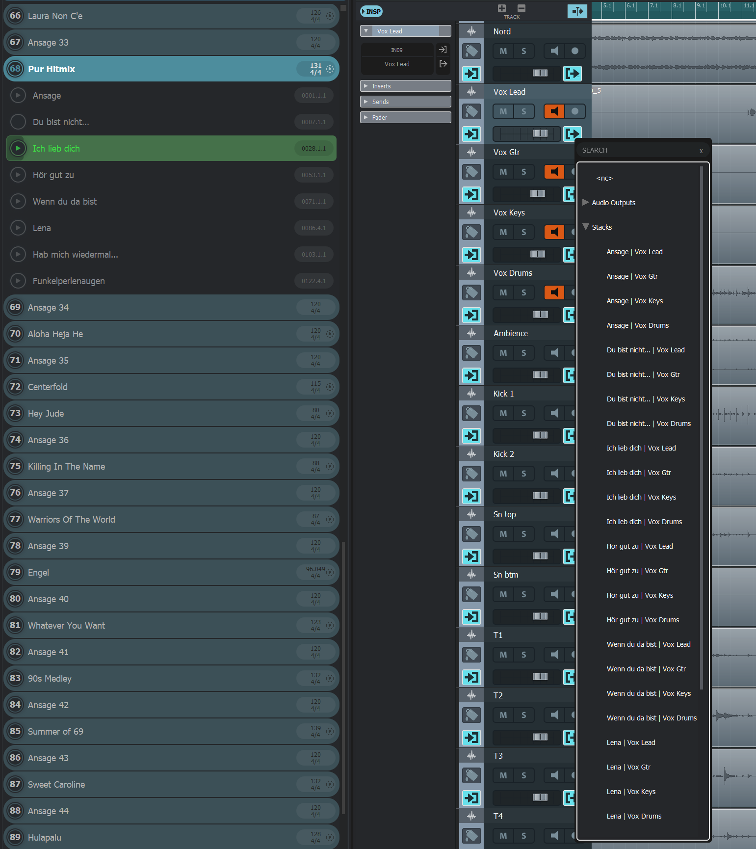The width and height of the screenshot is (756, 849).
Task: Click the cyan split view icon in track header
Action: [x=577, y=11]
